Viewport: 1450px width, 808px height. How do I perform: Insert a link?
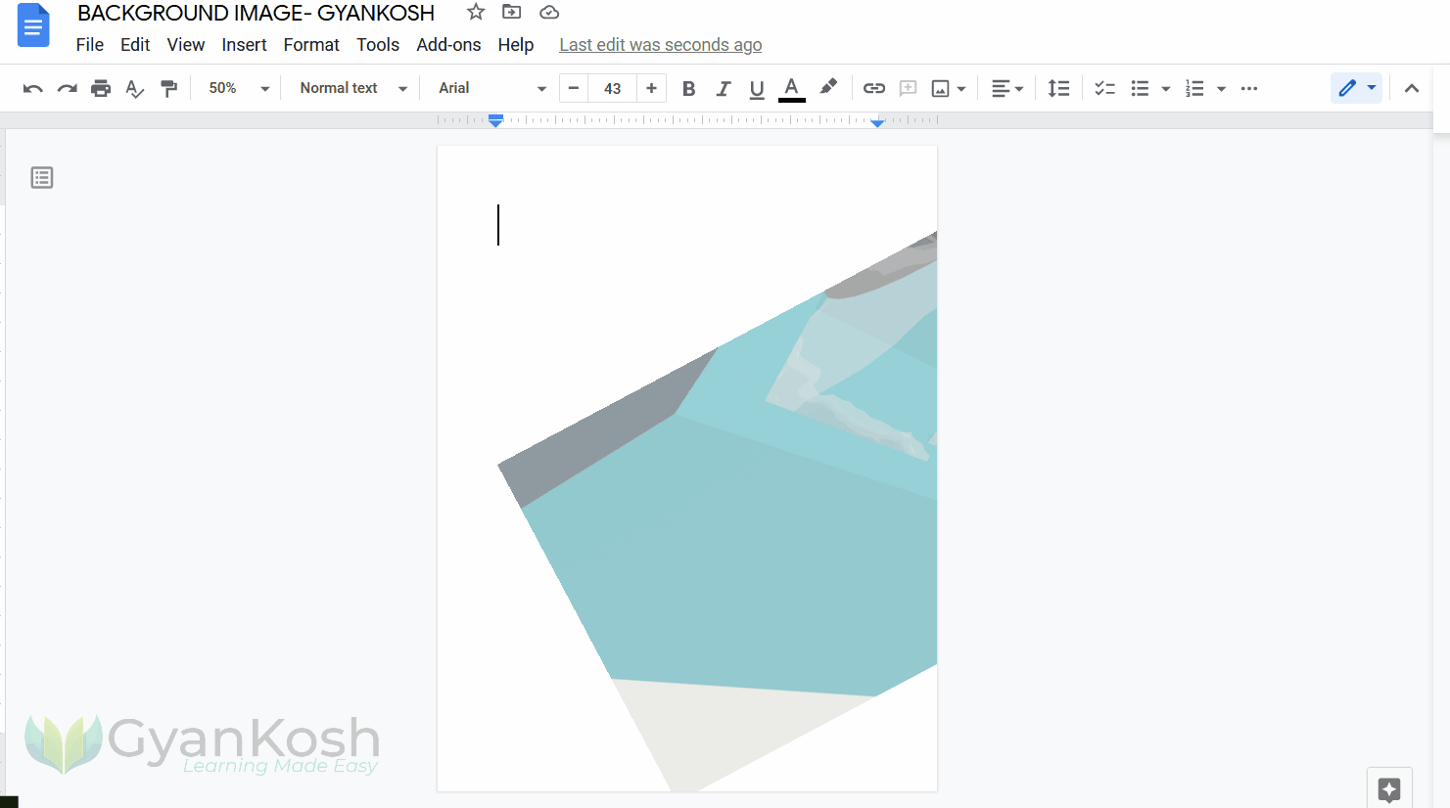(x=873, y=87)
